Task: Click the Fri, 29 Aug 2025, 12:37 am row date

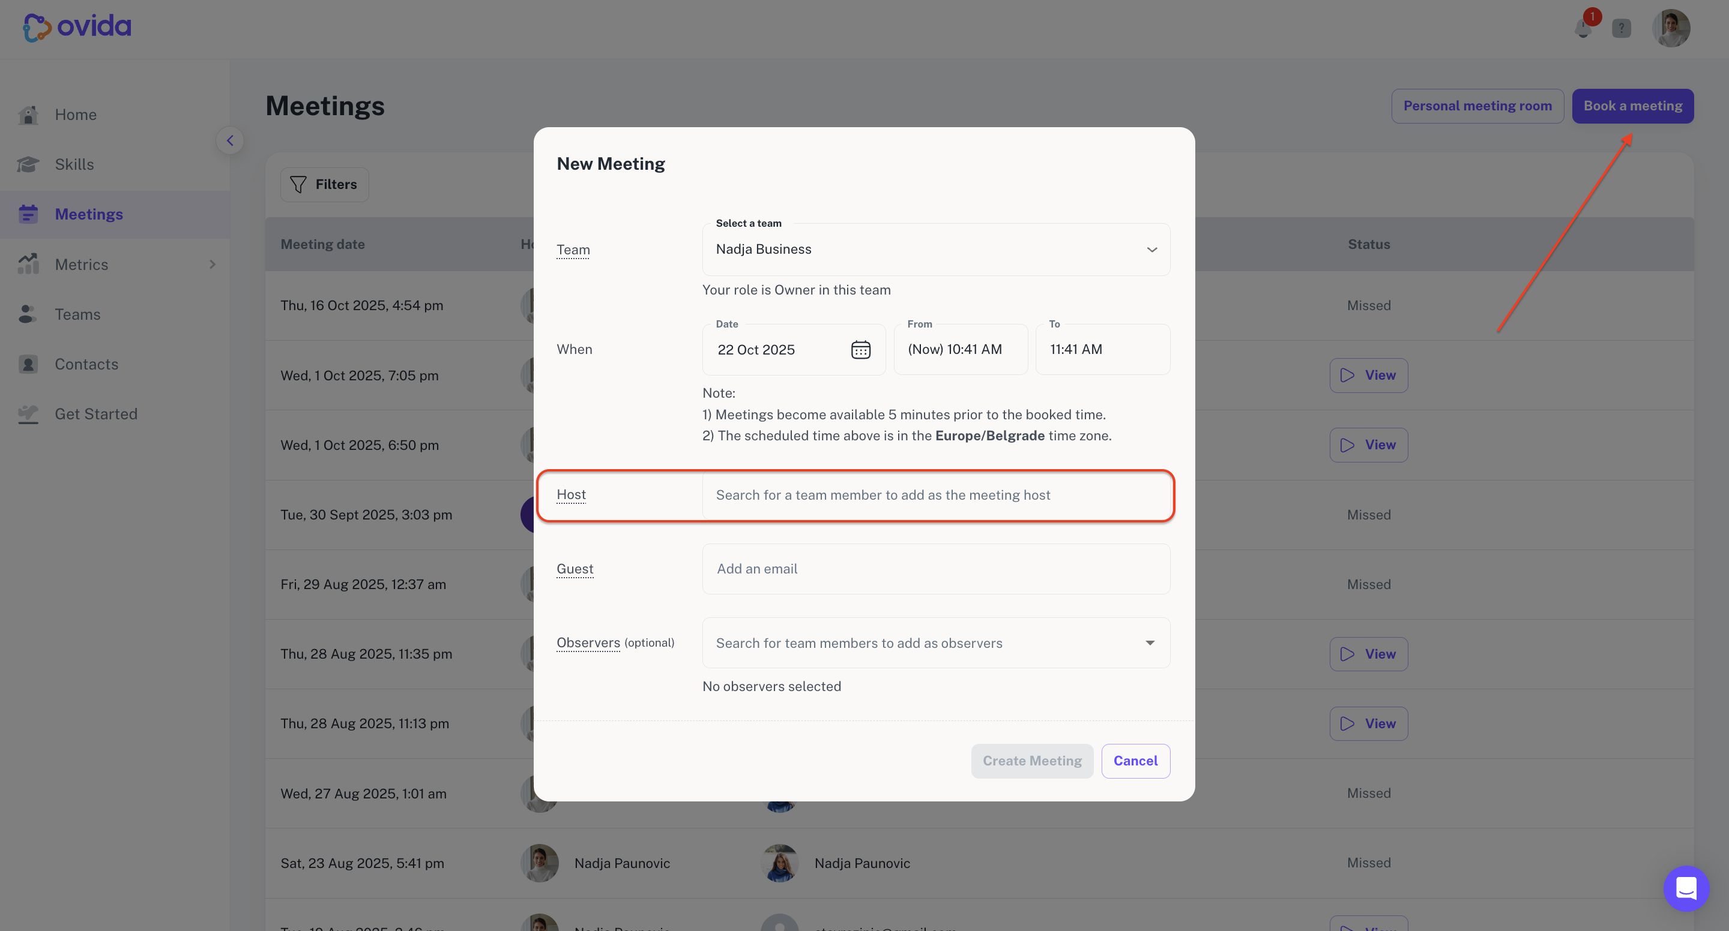Action: (363, 584)
